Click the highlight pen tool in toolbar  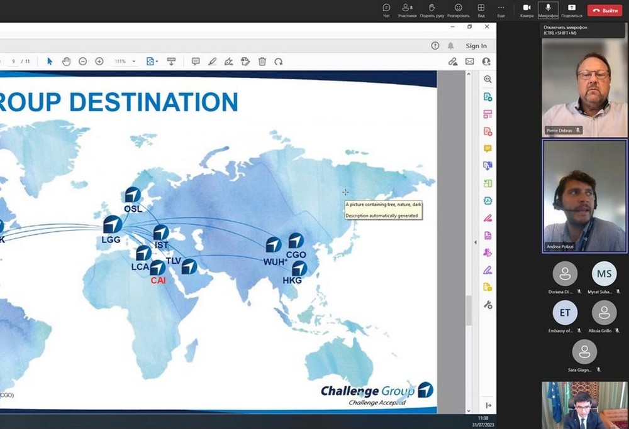213,62
